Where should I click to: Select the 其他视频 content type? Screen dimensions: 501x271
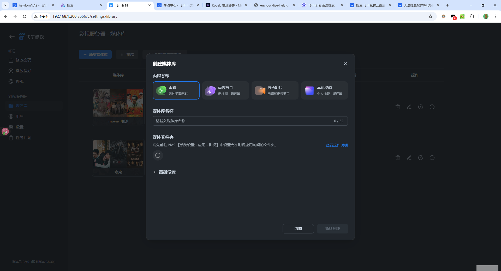click(324, 90)
